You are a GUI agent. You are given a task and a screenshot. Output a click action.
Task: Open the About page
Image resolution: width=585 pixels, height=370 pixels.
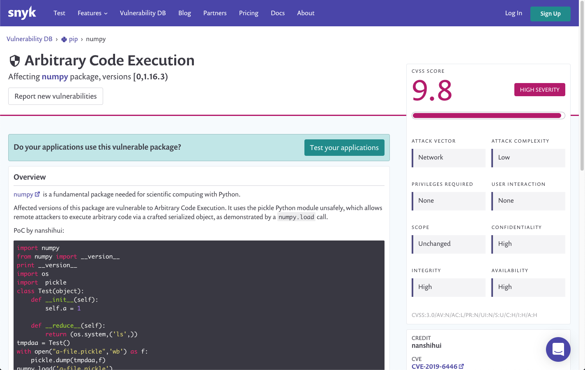306,13
